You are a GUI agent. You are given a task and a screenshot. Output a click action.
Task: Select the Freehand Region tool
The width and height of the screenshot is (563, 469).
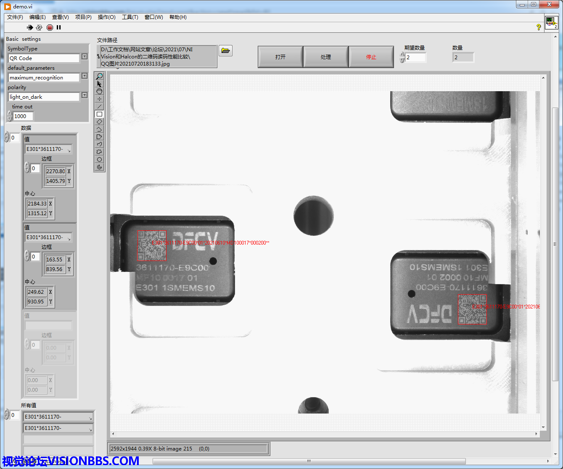click(99, 152)
